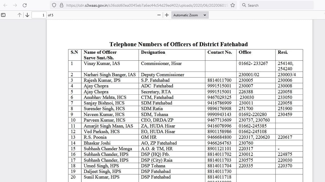Click designation 'S.P. Fatehabad'
Viewport: 325px width, 182px height.
pos(155,80)
